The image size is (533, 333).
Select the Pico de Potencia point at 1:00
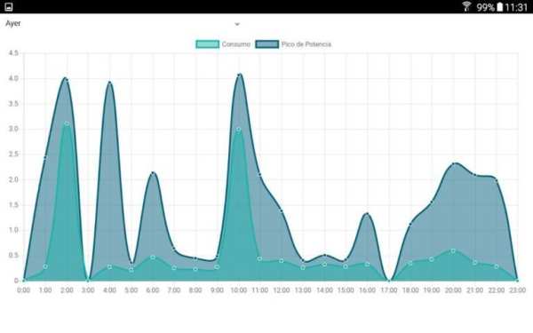click(45, 157)
